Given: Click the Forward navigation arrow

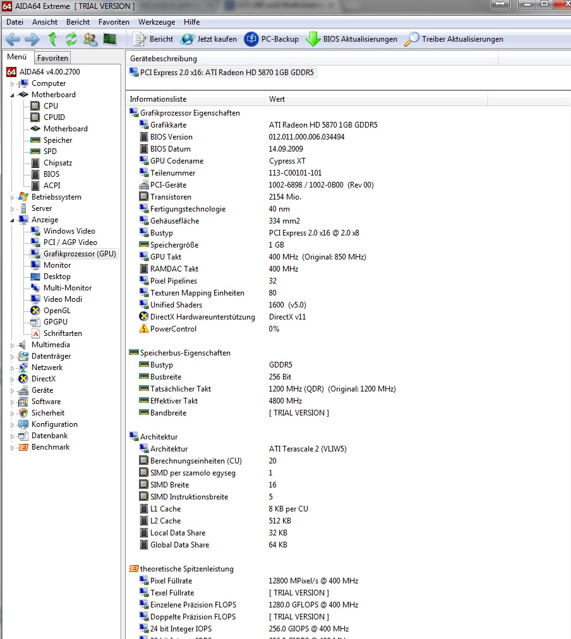Looking at the screenshot, I should 32,40.
